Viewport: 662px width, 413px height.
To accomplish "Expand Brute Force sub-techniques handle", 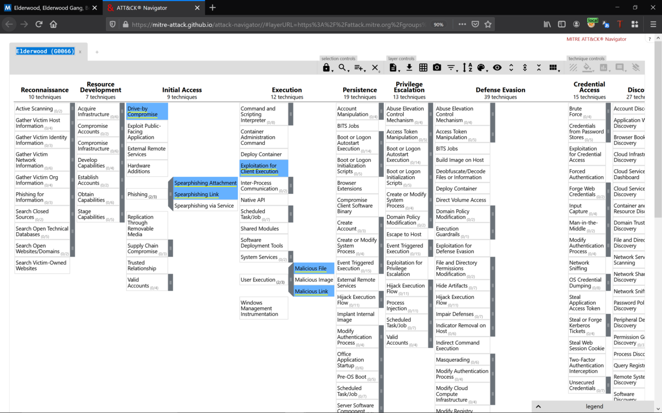I will [x=608, y=111].
